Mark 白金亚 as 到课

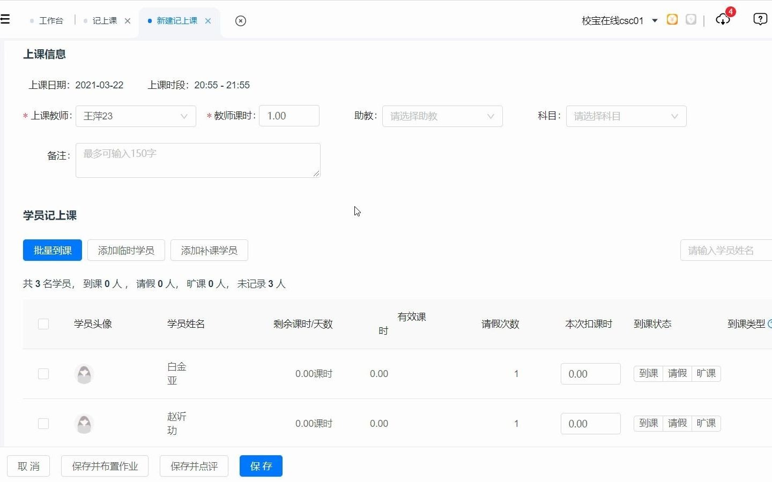tap(649, 373)
